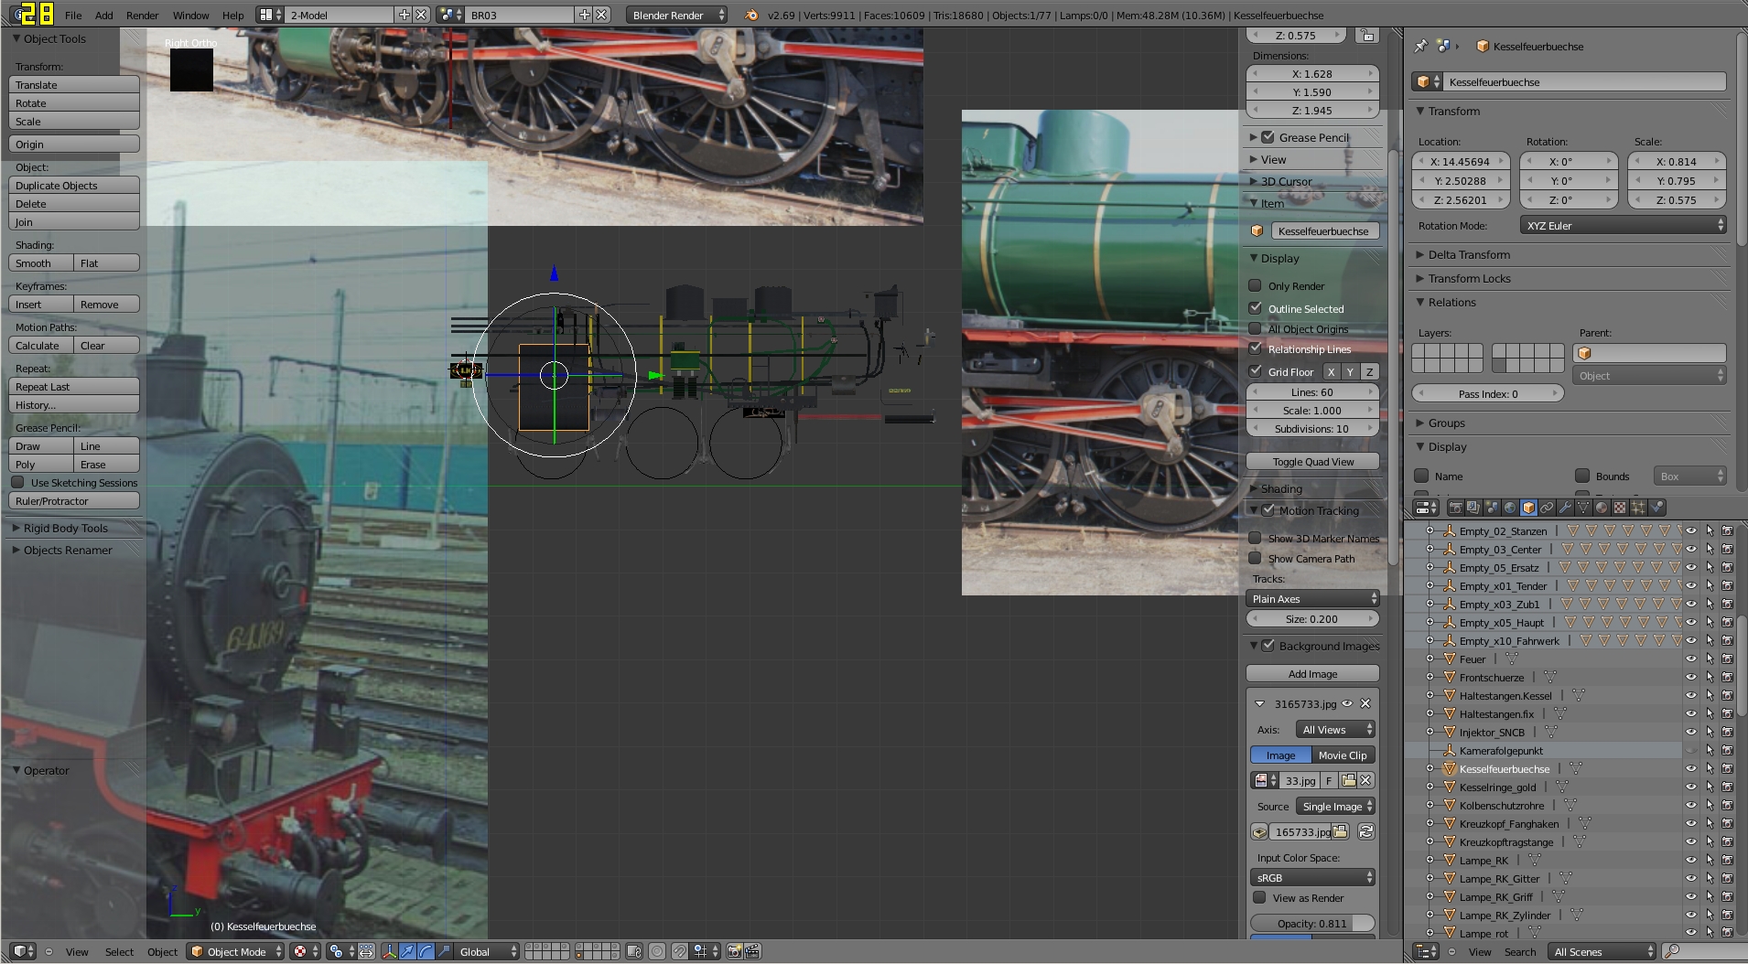Toggle the 3D manipulator axes icon
Viewport: 1748px width, 964px height.
[389, 951]
